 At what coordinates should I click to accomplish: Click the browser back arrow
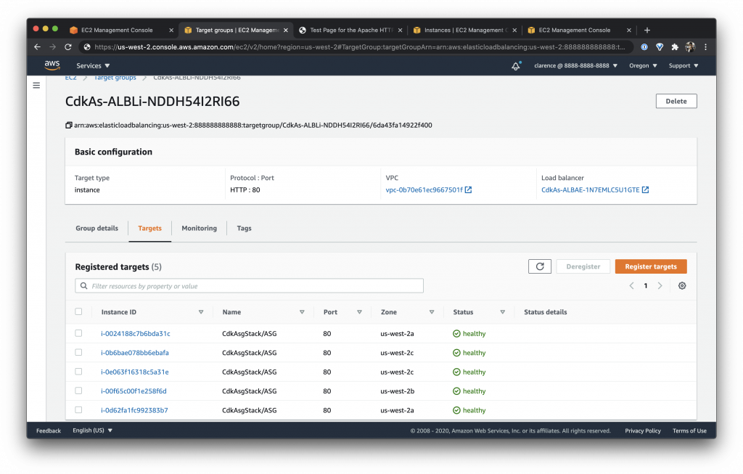pyautogui.click(x=38, y=47)
